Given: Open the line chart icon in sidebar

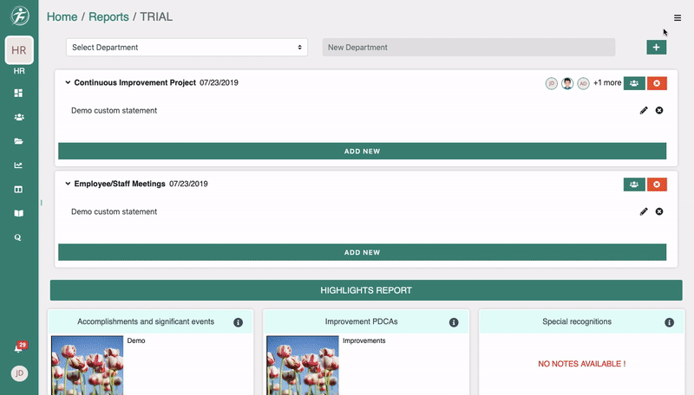Looking at the screenshot, I should point(18,165).
